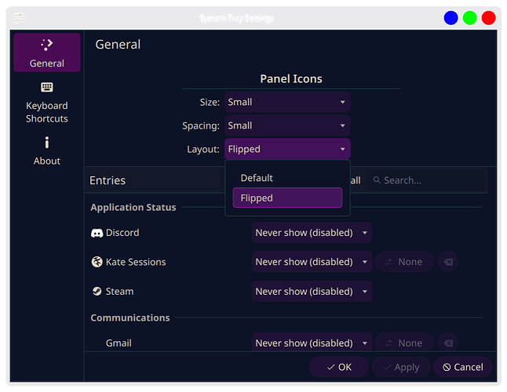Expand the Spacing dropdown
The image size is (507, 392).
(x=287, y=125)
